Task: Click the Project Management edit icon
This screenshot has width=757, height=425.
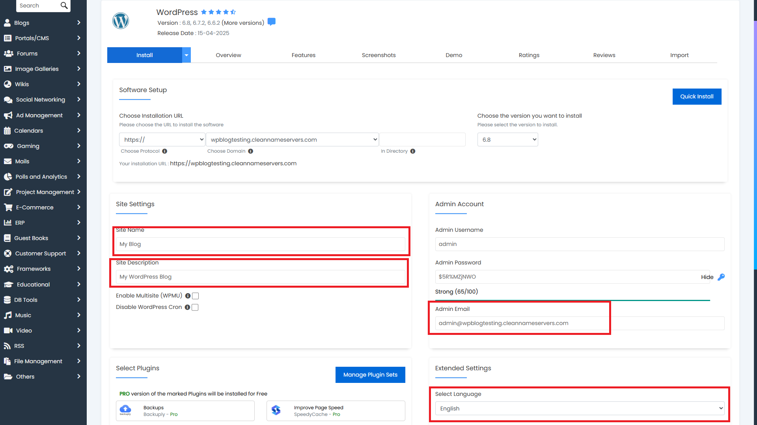Action: pyautogui.click(x=8, y=192)
